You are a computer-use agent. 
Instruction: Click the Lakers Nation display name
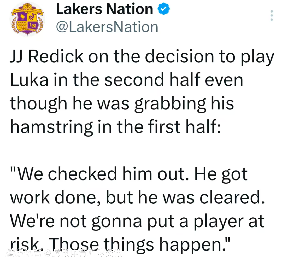point(104,10)
